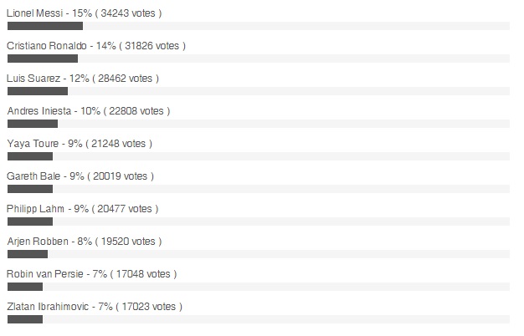Screen dimensions: 524x336
Task: Click Zlatan Ibrahimovic's 7% progress bar
Action: 24,319
